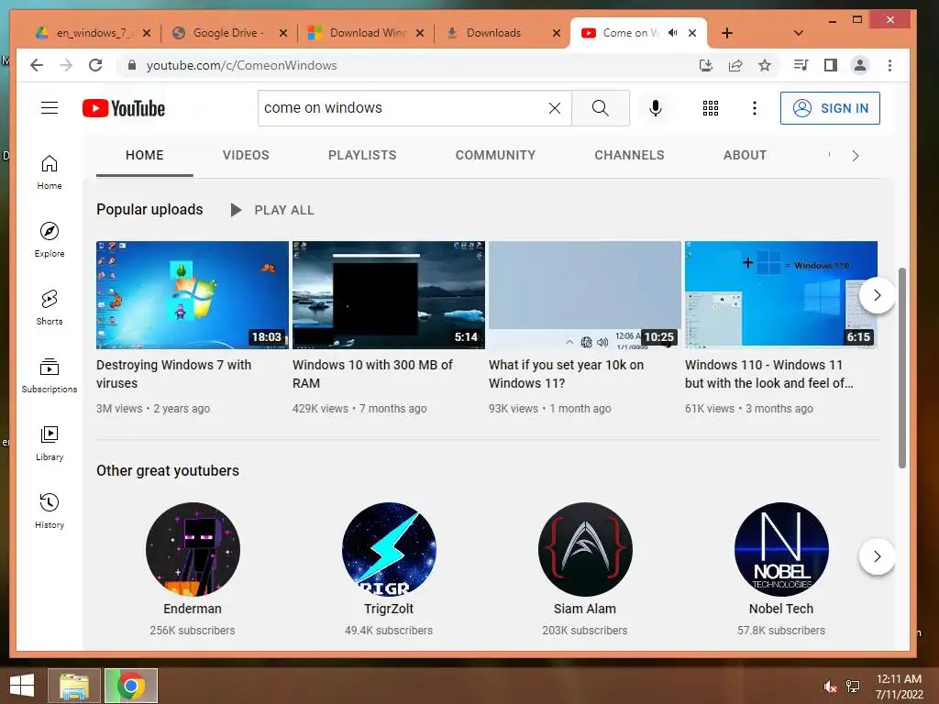
Task: View site info padlock icon
Action: [x=132, y=65]
